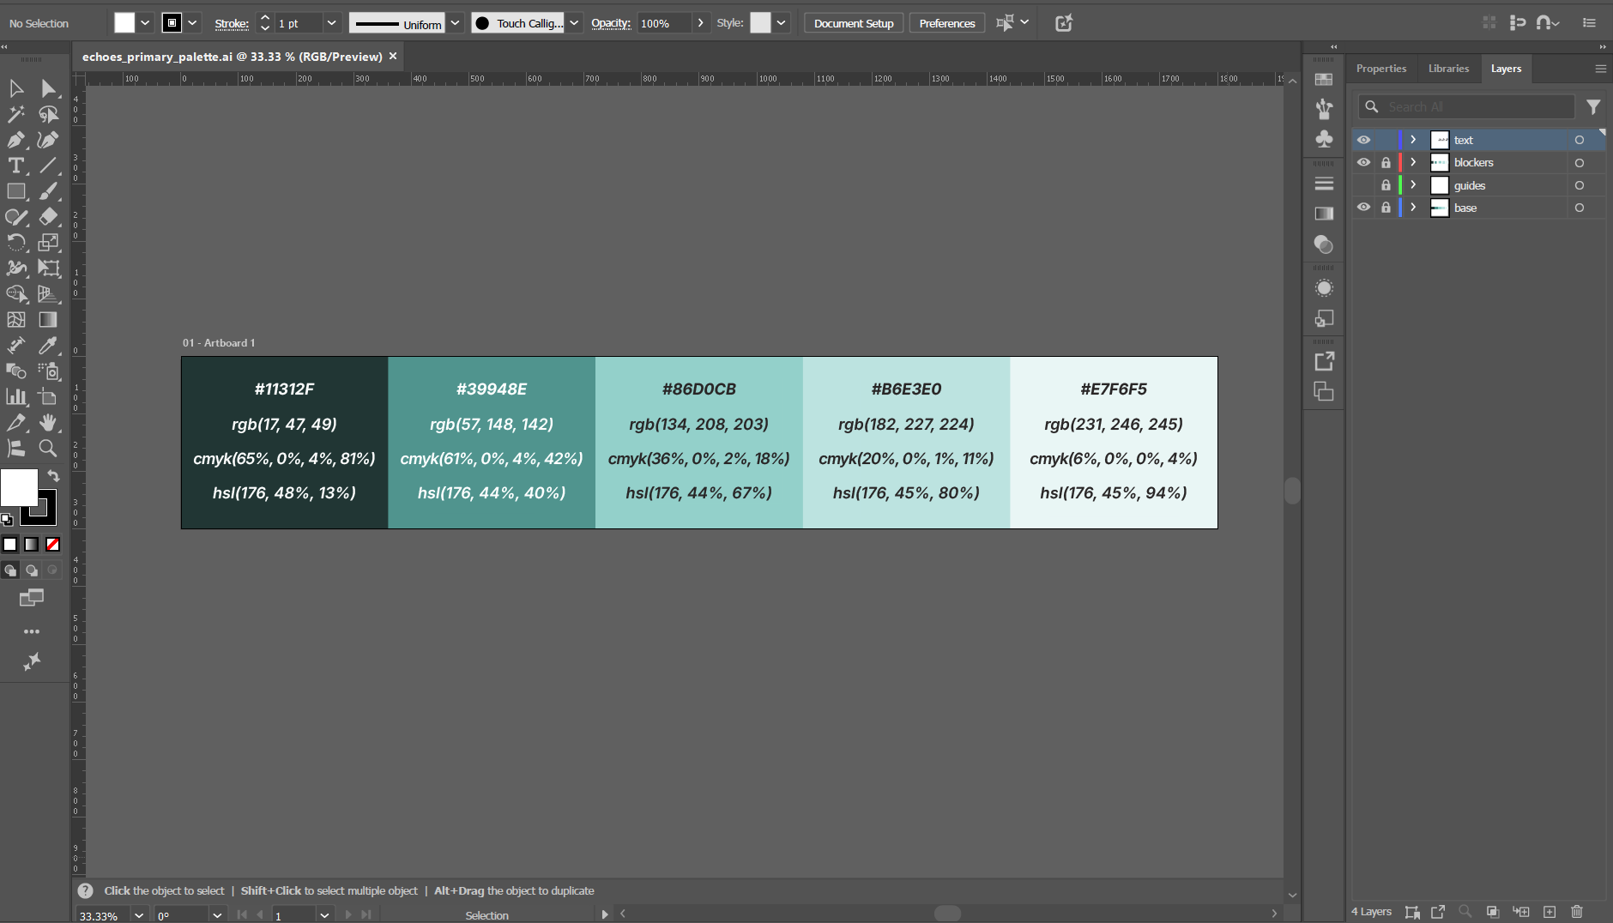
Task: Open Document Setup
Action: [853, 22]
